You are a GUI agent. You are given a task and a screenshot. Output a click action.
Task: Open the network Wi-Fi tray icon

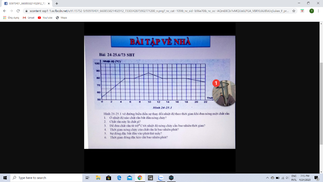[x=283, y=178]
